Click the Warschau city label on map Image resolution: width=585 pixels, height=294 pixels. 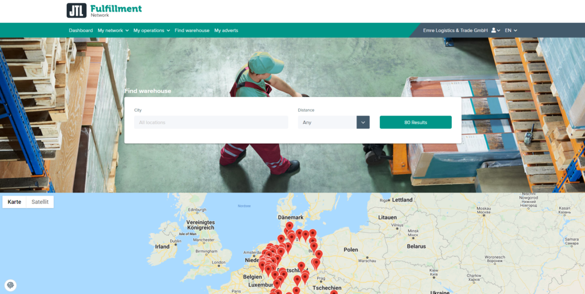pos(367,261)
